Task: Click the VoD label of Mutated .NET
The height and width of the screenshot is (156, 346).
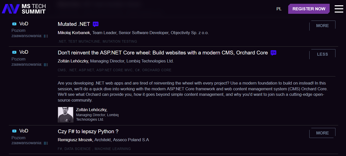Action: coord(24,24)
